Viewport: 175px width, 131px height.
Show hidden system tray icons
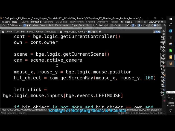169,95
